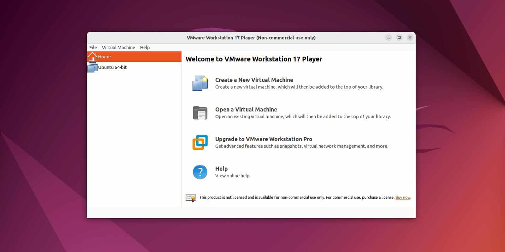505x252 pixels.
Task: Open the File menu
Action: pos(93,48)
